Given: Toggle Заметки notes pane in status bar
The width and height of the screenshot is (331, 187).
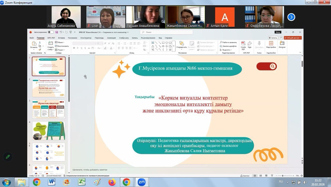Looking at the screenshot, I should coord(245,176).
